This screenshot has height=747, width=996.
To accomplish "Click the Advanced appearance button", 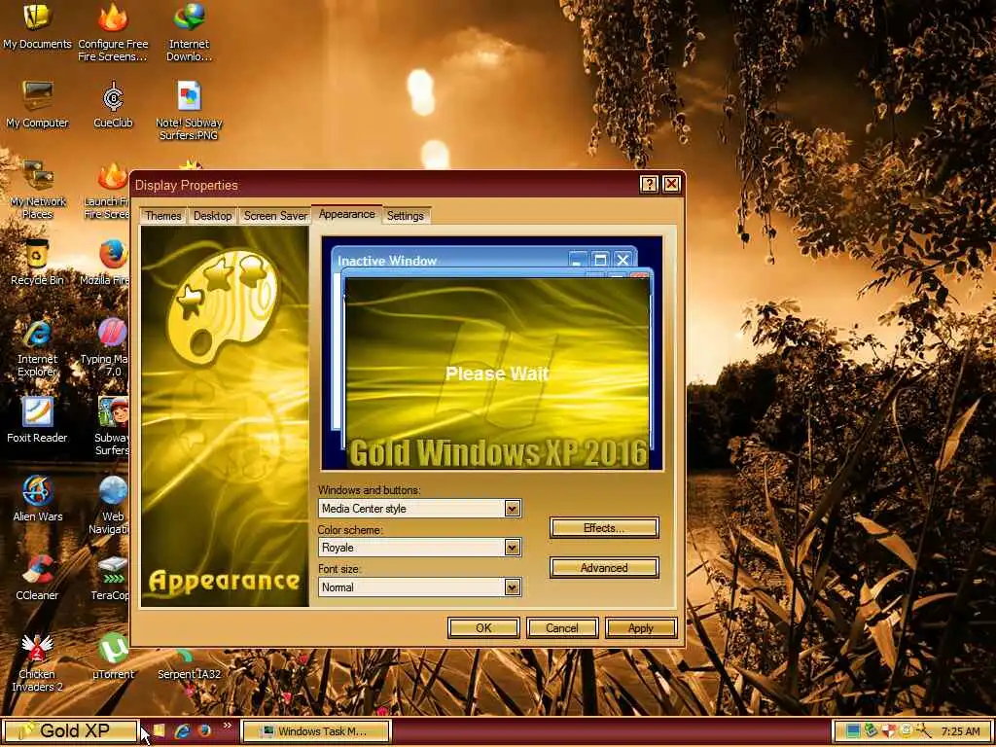I will [604, 568].
